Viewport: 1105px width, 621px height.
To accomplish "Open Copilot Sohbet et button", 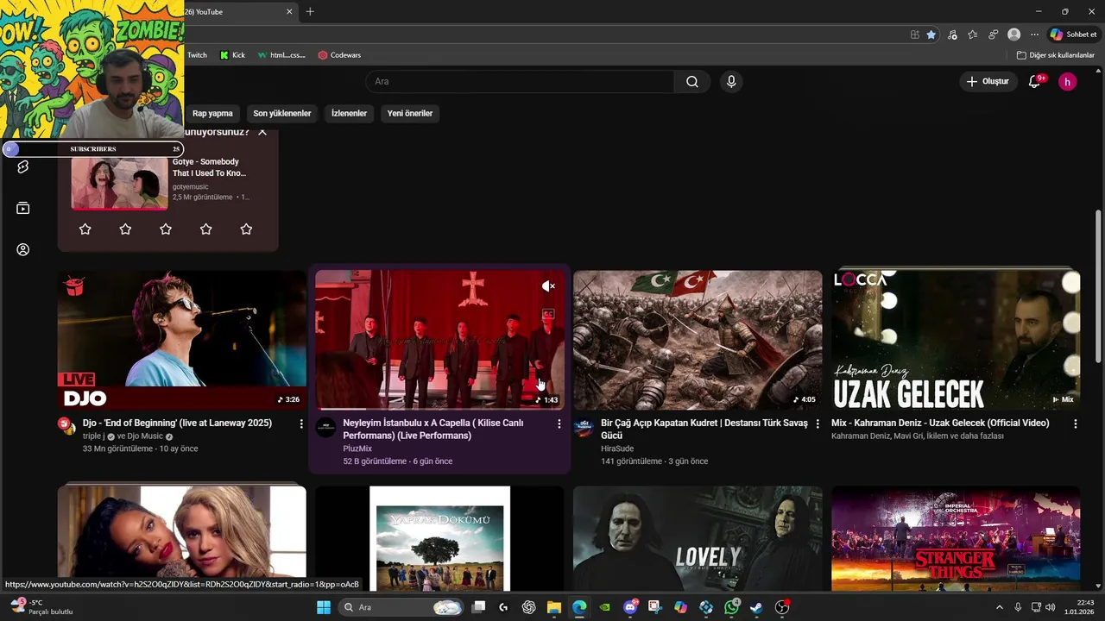I will [x=1073, y=34].
